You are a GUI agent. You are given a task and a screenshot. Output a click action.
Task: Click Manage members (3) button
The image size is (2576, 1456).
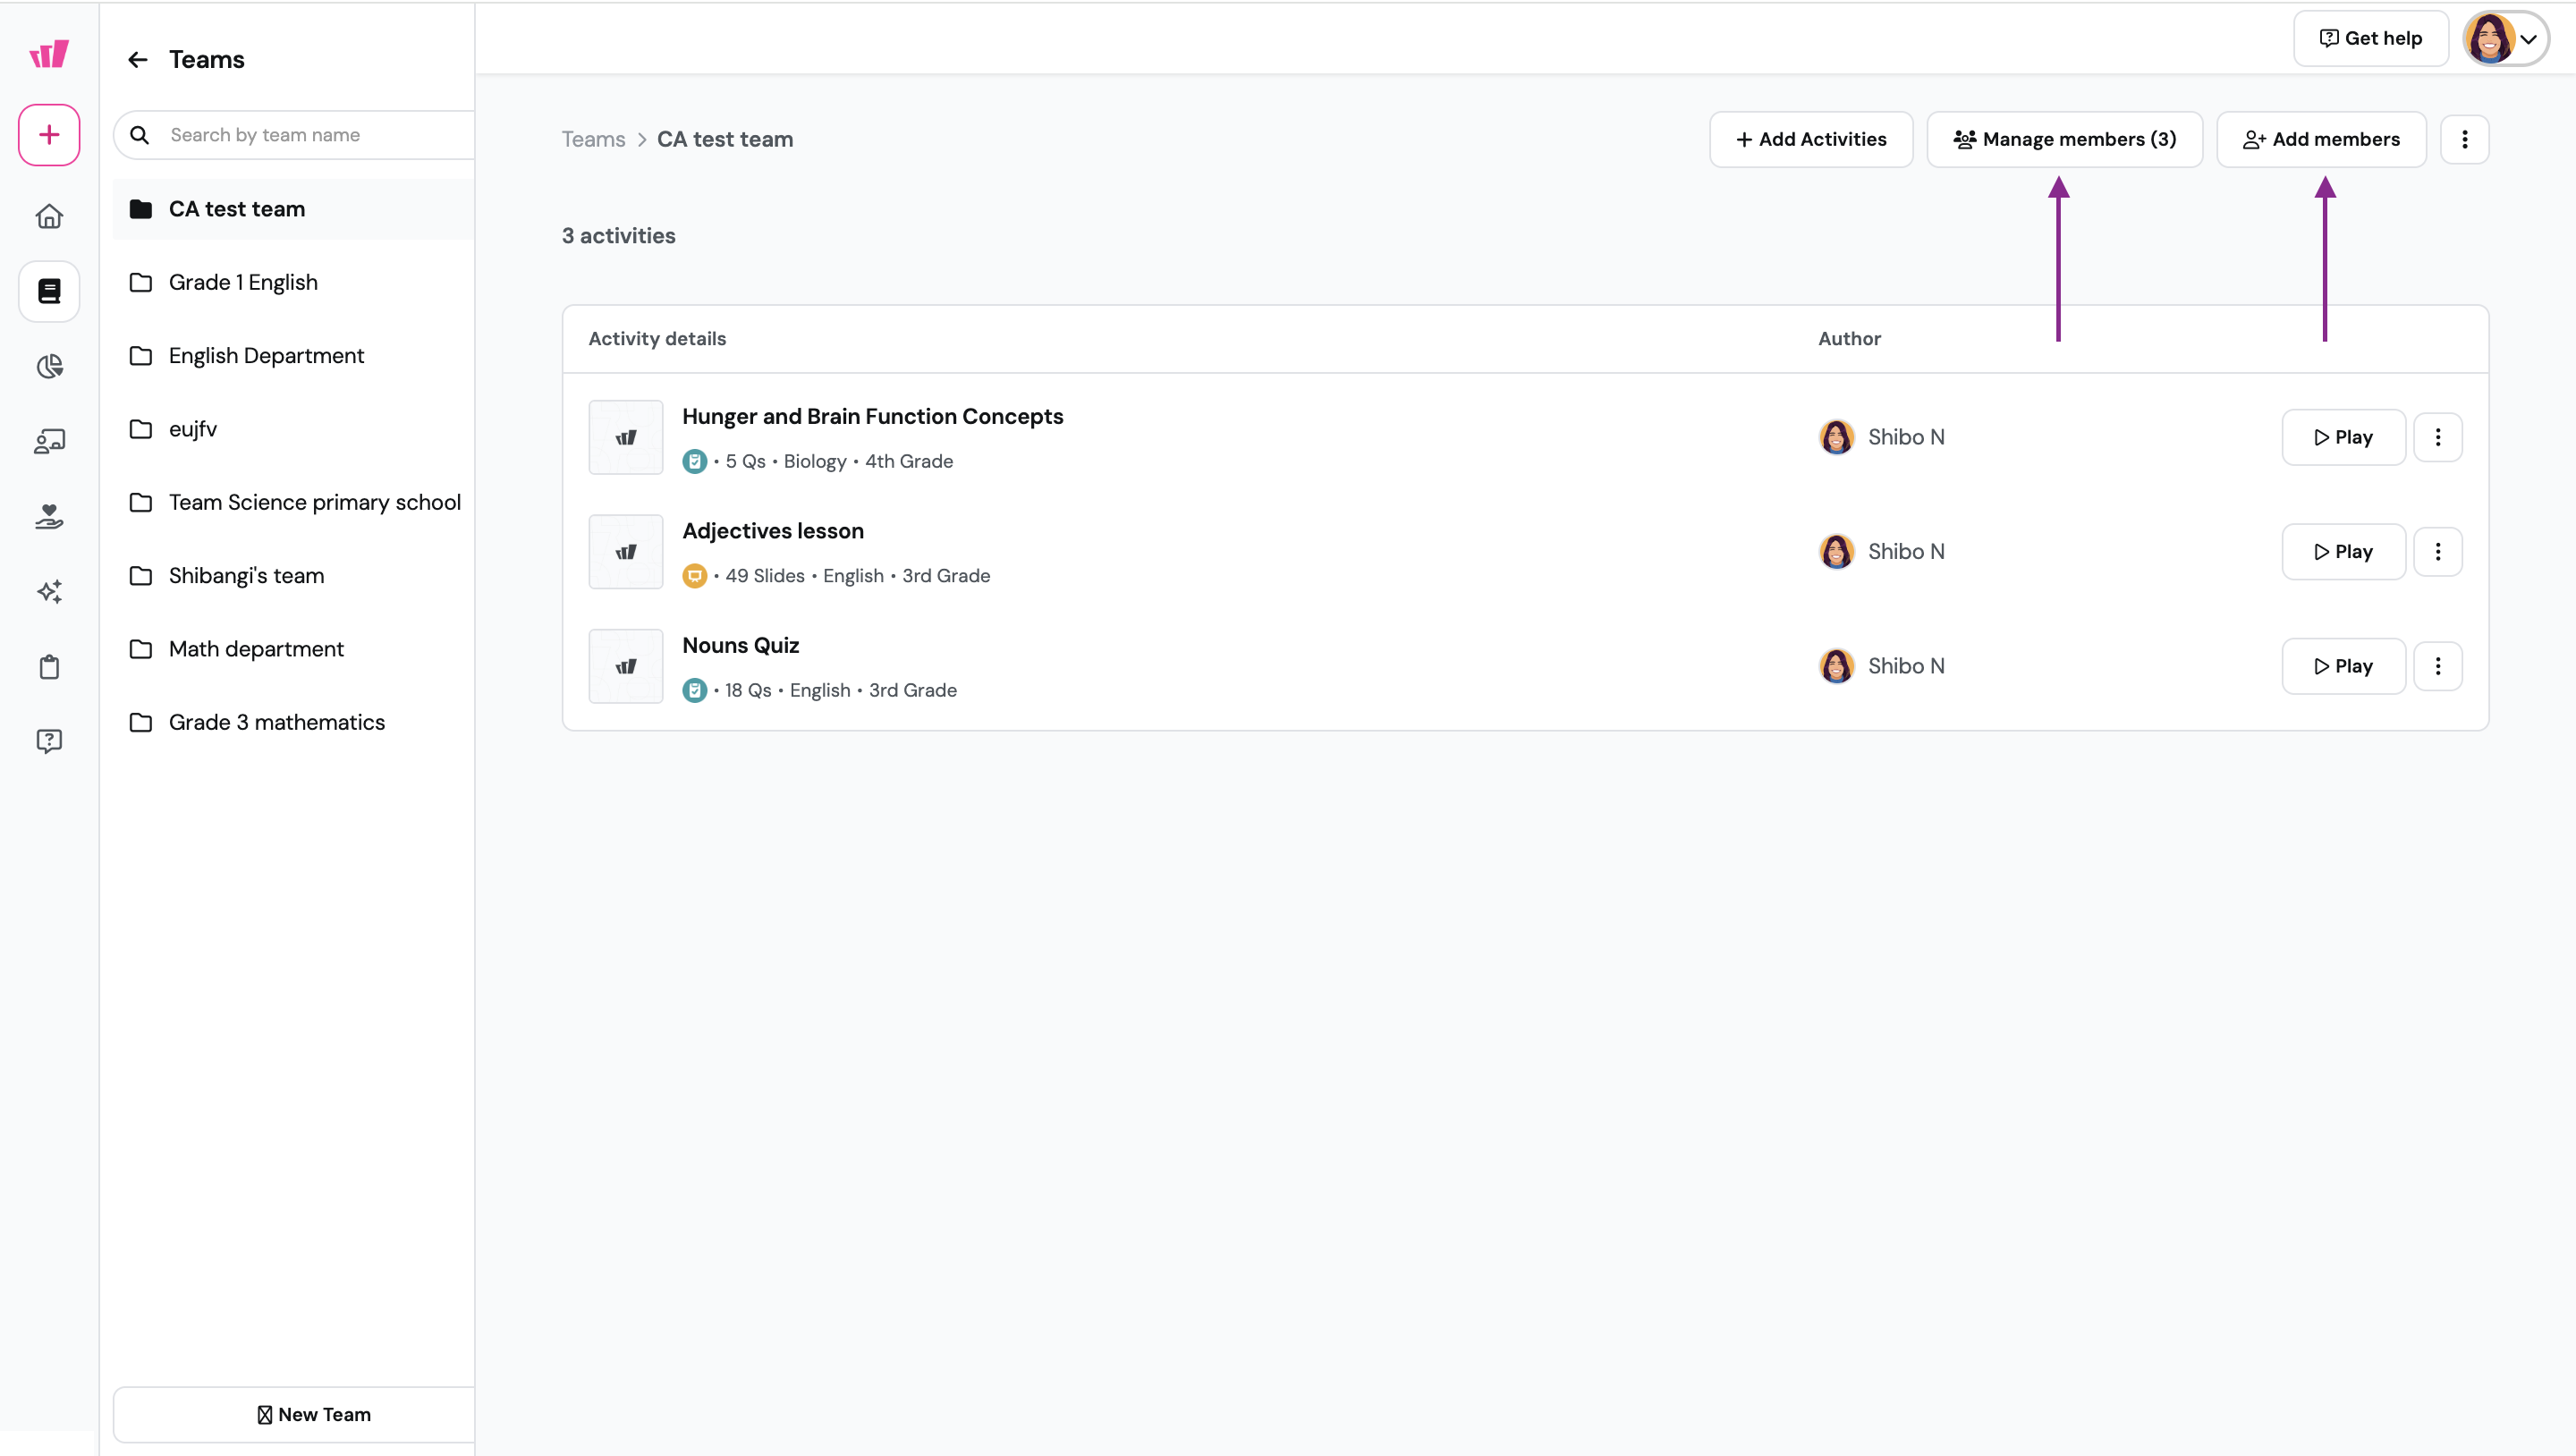[2064, 139]
